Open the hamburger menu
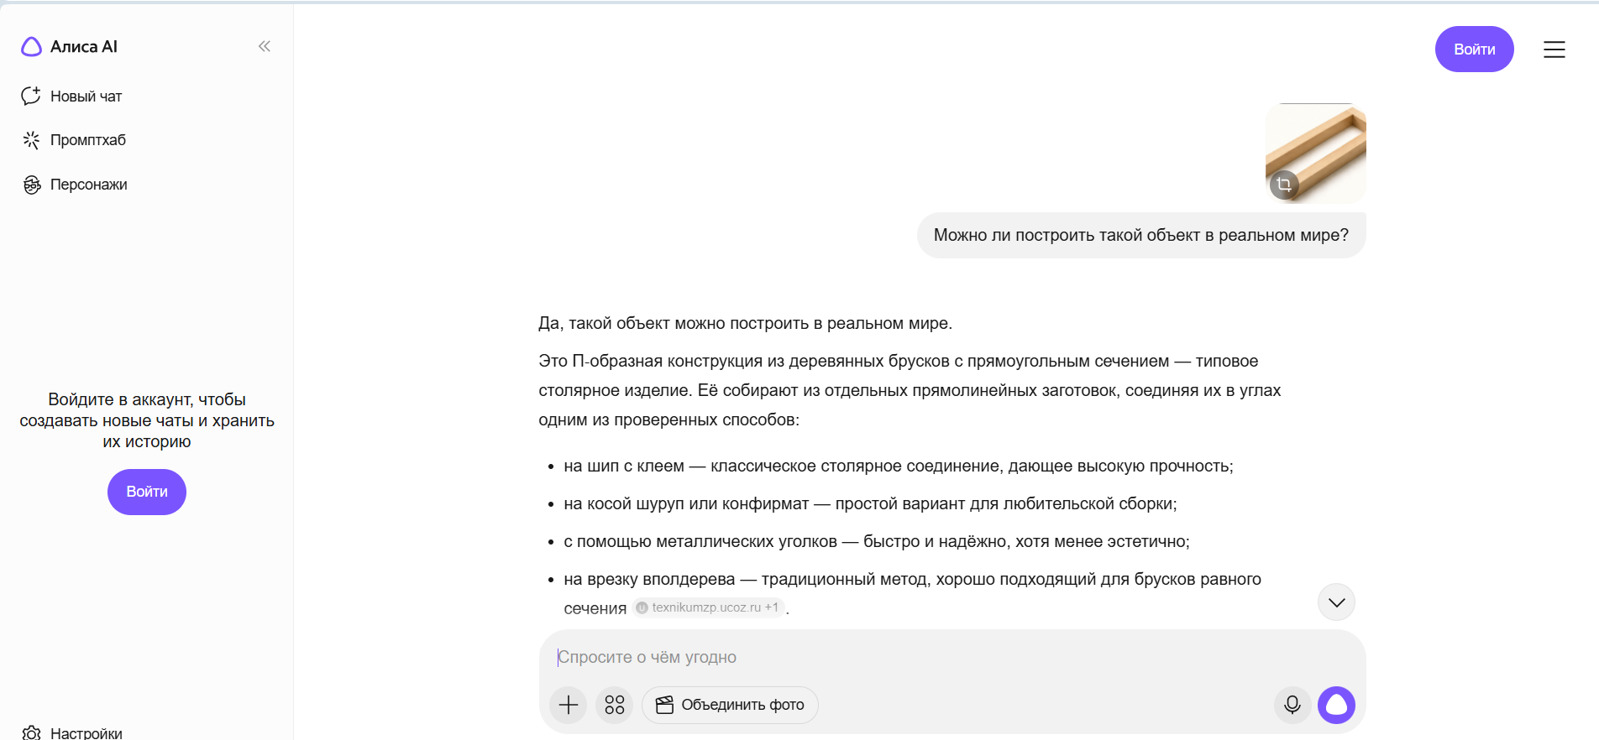 [x=1554, y=50]
